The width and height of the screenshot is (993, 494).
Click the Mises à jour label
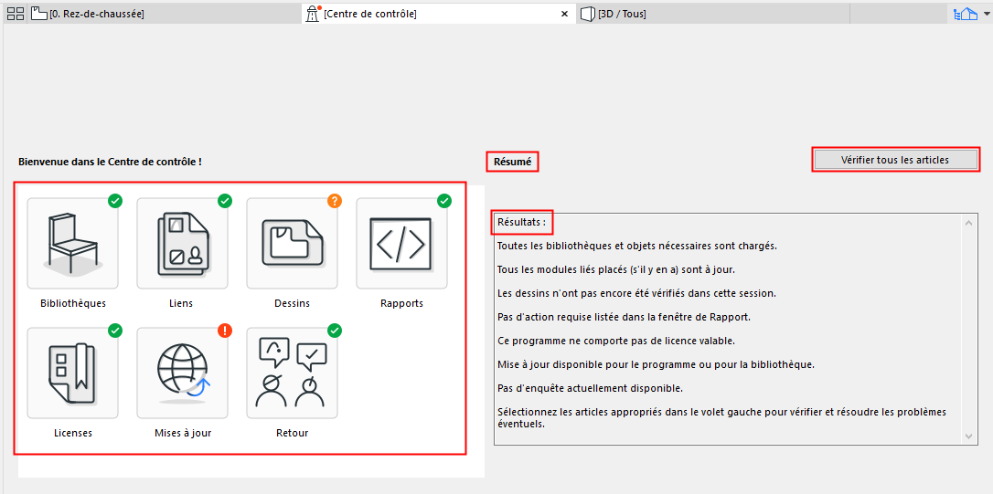[x=182, y=434]
